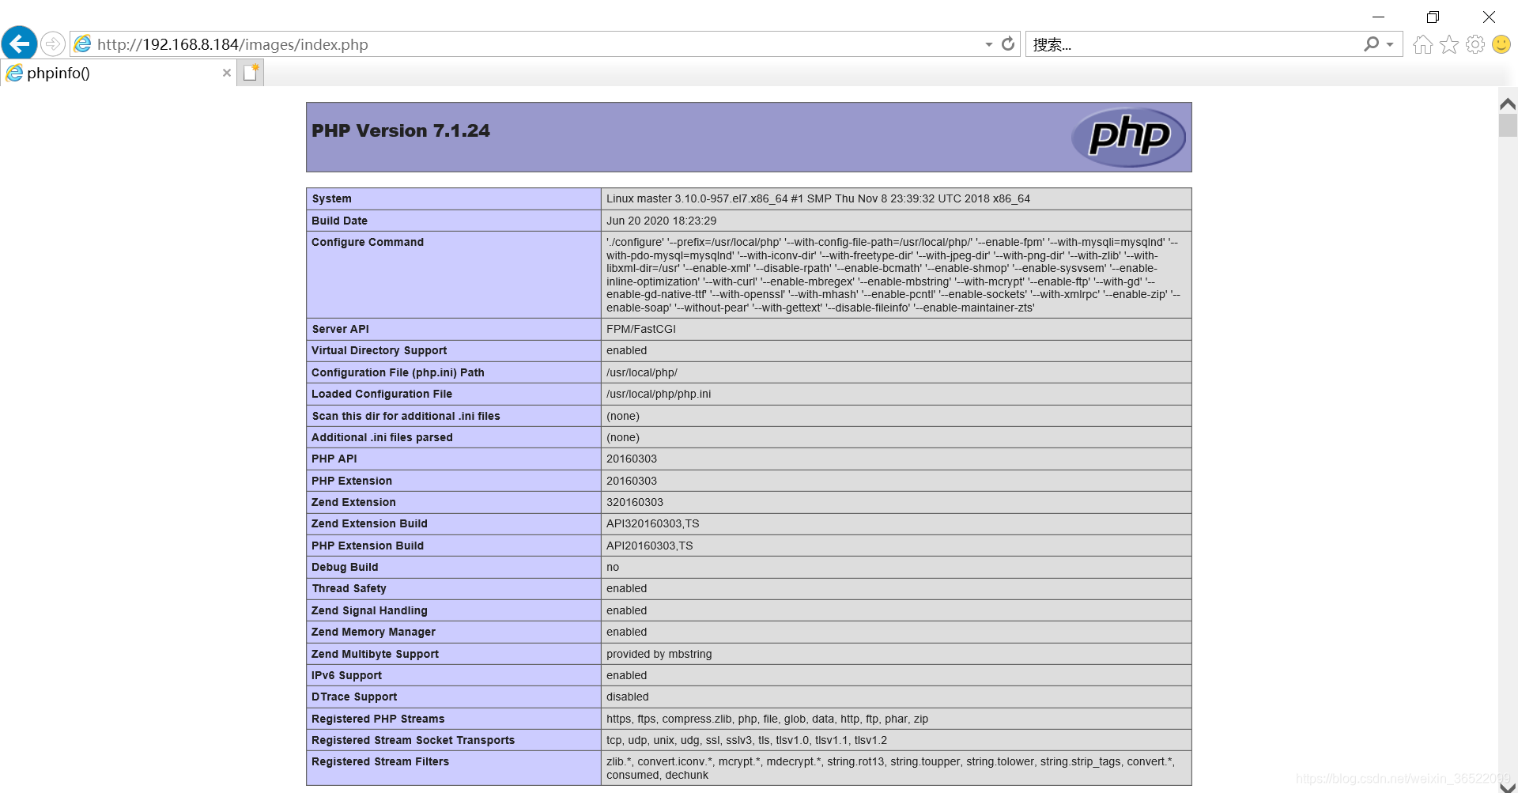Click 'Zend Signal Handling' label

pos(369,610)
